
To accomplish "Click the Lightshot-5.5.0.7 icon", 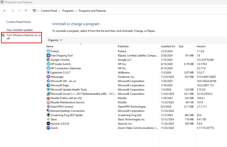I will (48, 72).
